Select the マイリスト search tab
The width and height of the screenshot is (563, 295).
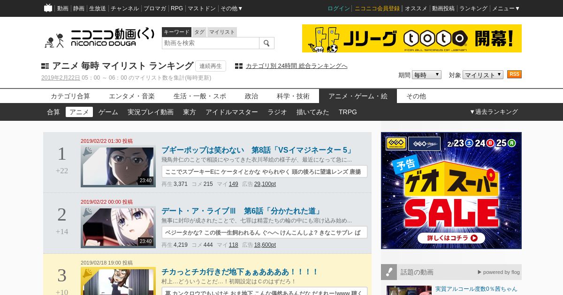(x=222, y=32)
